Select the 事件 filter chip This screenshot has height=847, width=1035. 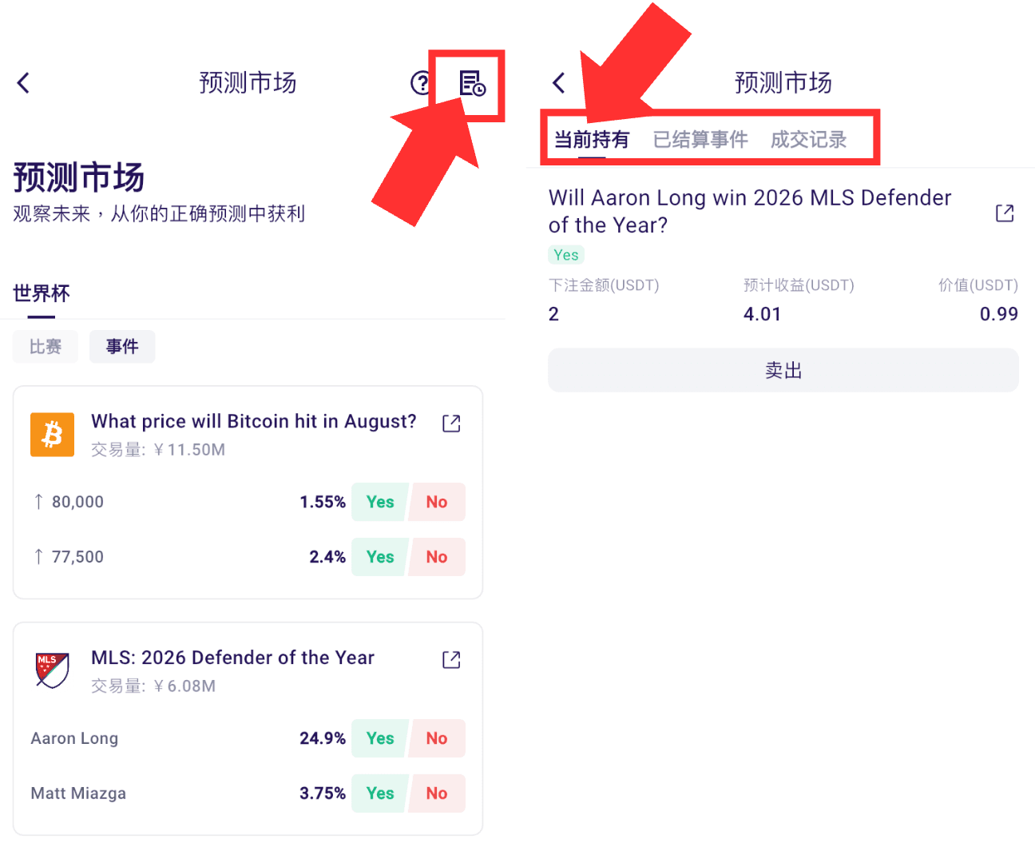[x=122, y=347]
